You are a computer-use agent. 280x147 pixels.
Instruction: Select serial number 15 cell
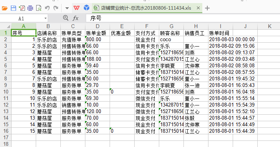click(23, 131)
